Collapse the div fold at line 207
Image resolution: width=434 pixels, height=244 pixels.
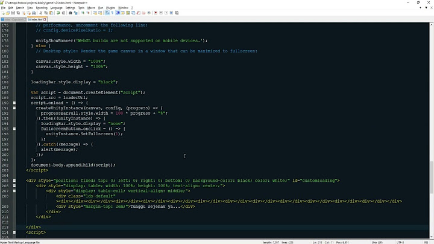click(14, 191)
